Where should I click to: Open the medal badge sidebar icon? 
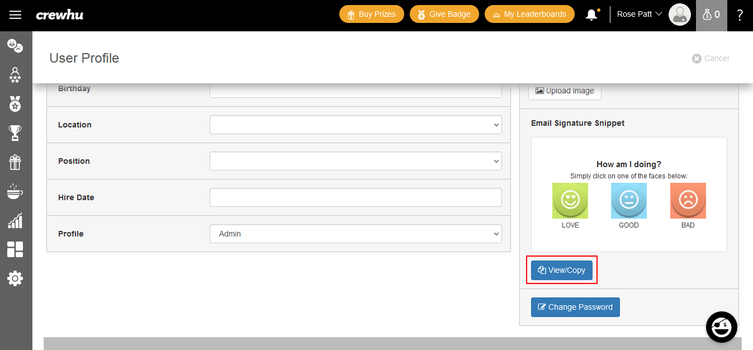(15, 103)
